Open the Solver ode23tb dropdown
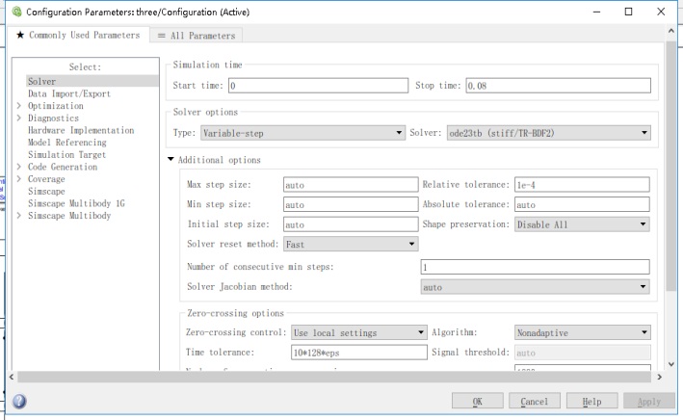683x420 pixels. click(x=549, y=133)
